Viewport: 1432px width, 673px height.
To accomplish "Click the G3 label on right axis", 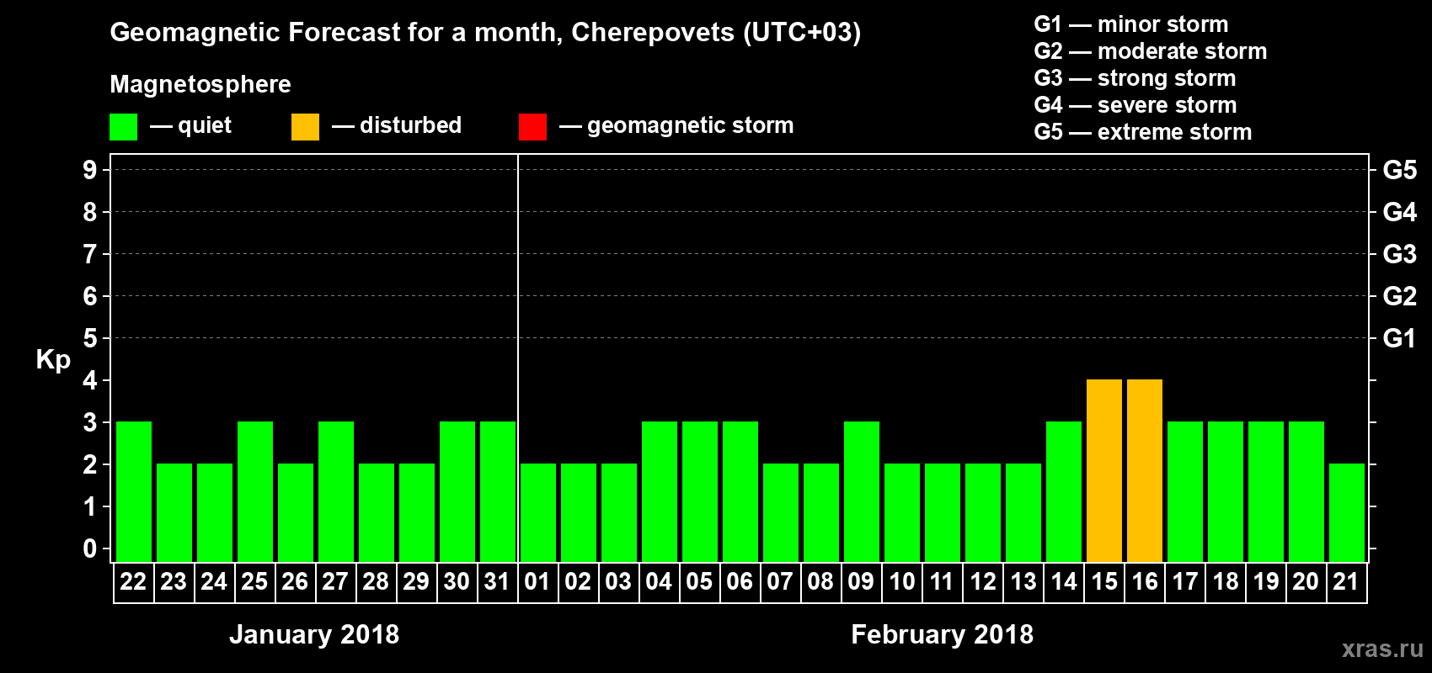I will 1399,254.
